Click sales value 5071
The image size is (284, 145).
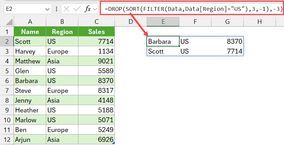pos(97,120)
